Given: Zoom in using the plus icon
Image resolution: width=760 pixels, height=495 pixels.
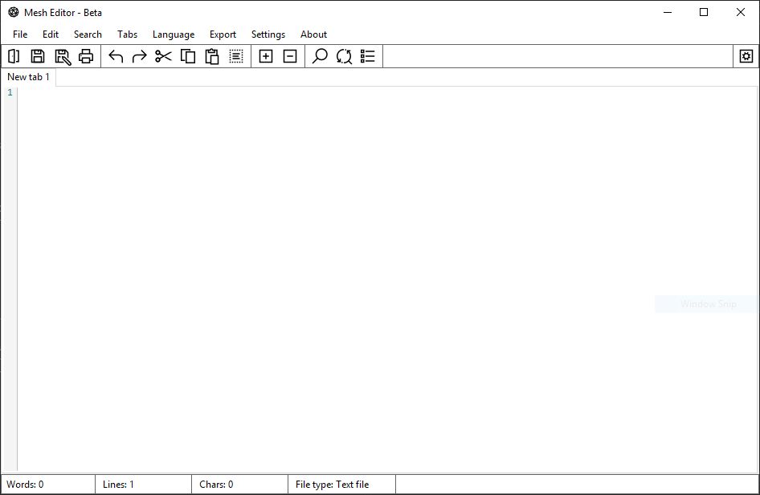Looking at the screenshot, I should click(x=266, y=56).
